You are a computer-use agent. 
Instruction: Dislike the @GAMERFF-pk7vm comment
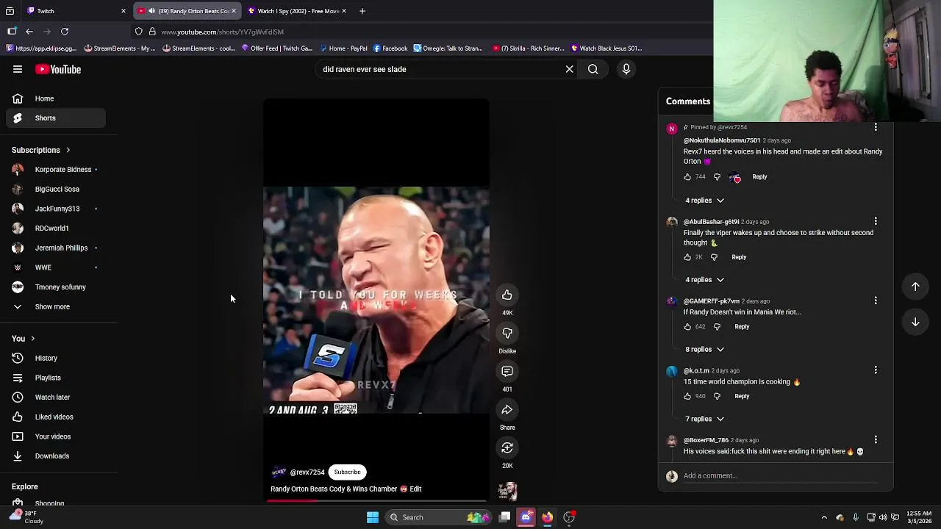tap(717, 326)
